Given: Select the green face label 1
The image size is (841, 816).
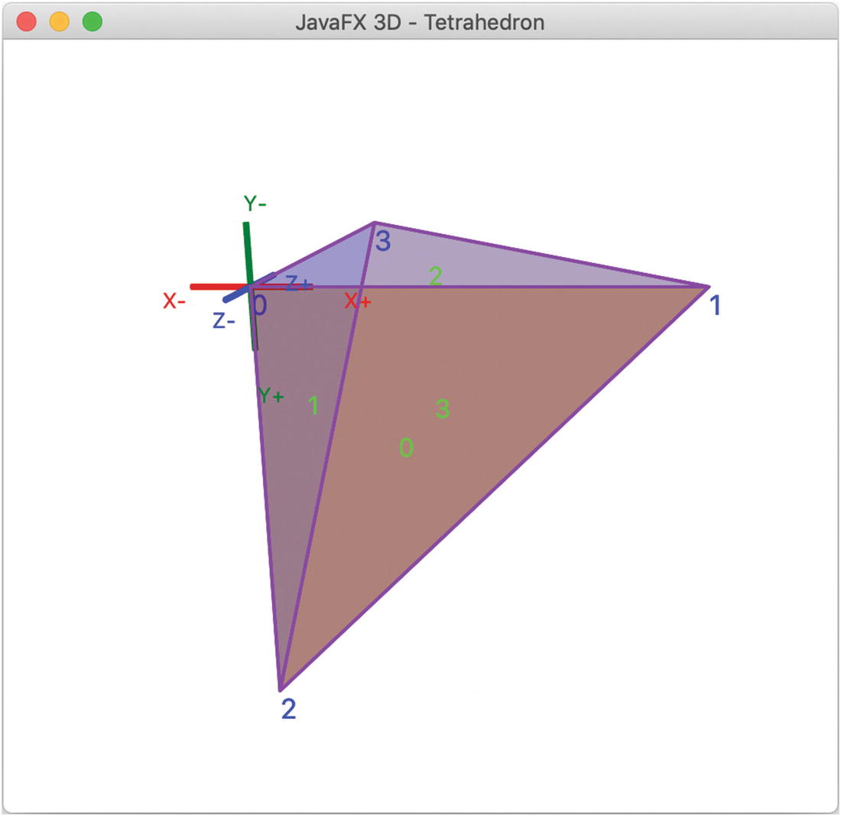Looking at the screenshot, I should point(313,405).
